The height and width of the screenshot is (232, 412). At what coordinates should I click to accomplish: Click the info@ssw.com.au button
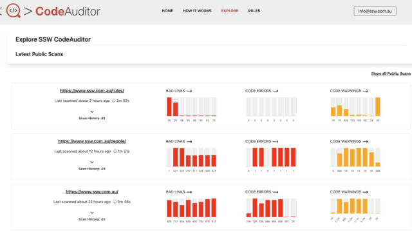coord(375,11)
